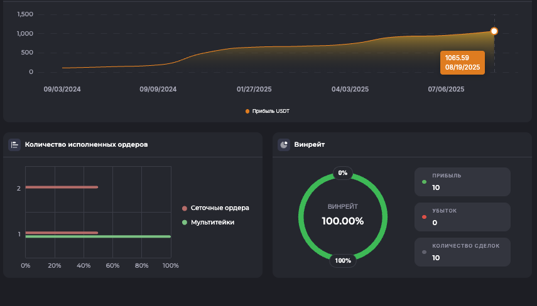Click the red dot on the УБЫТОК card

coord(425,217)
